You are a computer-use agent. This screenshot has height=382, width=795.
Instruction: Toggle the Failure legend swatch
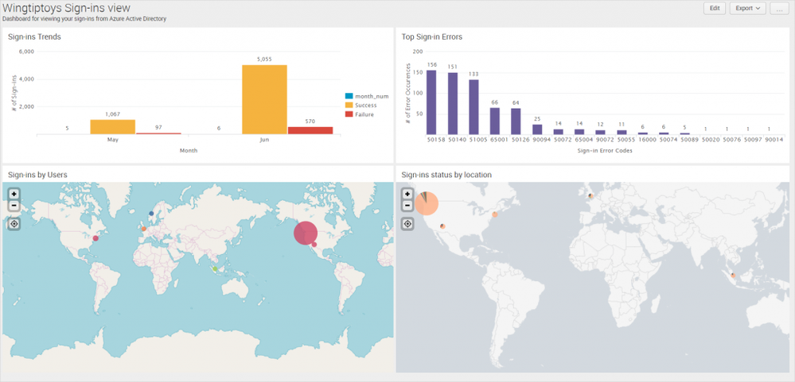click(x=349, y=114)
